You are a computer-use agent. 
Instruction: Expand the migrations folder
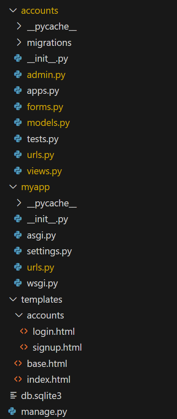[19, 43]
